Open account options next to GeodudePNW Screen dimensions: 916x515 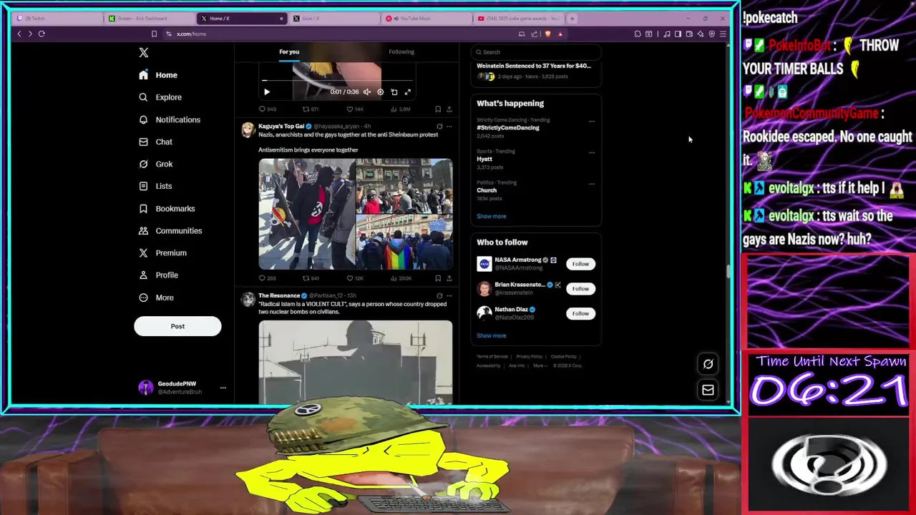click(x=223, y=388)
